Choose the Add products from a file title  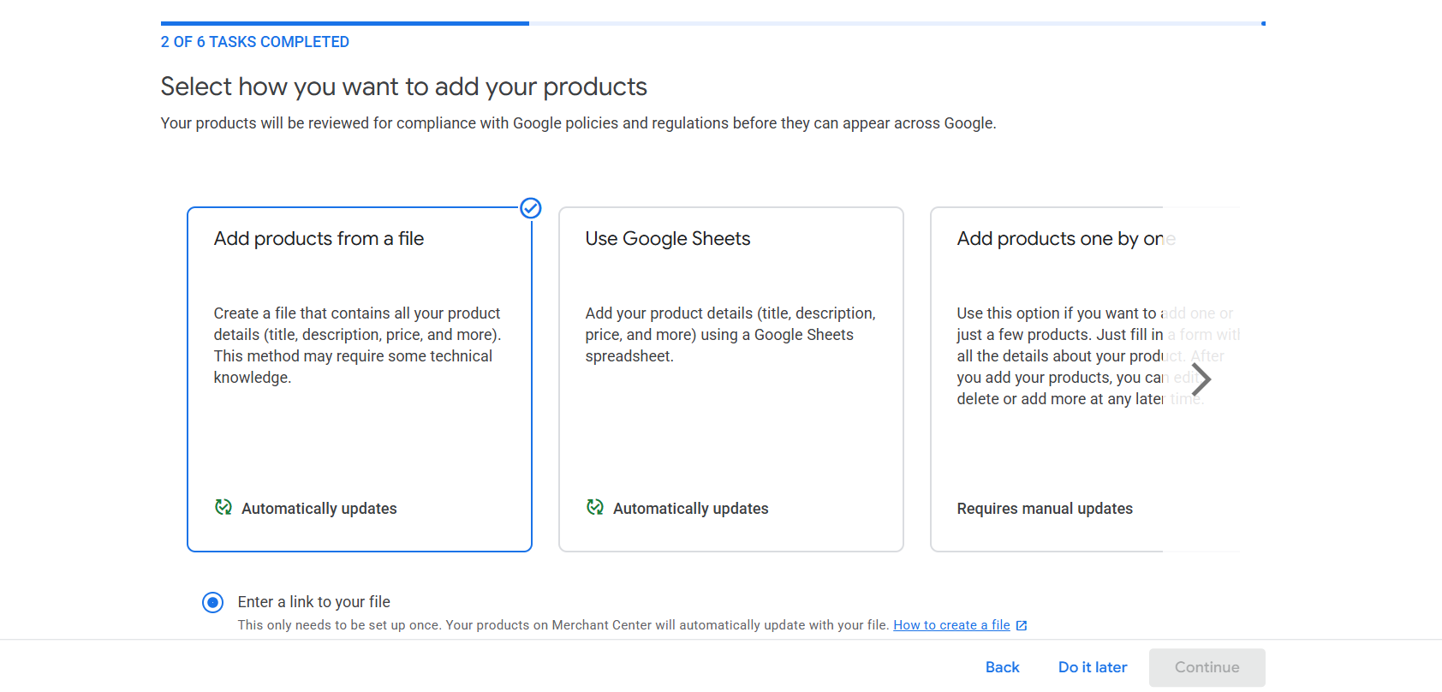click(319, 239)
